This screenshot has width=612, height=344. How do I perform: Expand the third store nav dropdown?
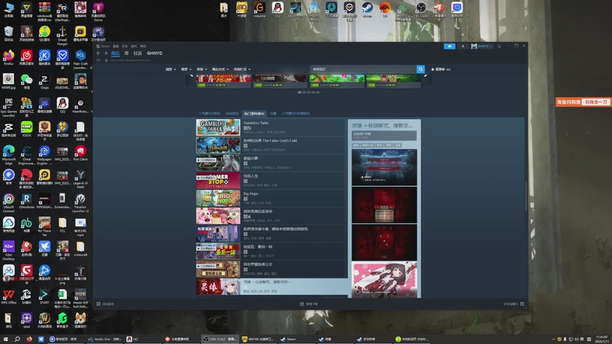pos(202,69)
